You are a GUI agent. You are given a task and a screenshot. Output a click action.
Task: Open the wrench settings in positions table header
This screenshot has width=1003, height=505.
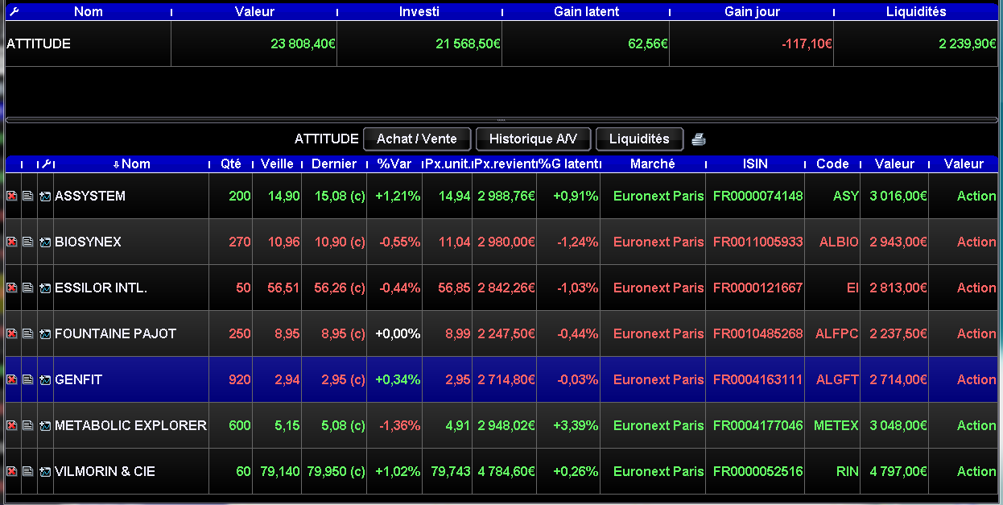46,164
